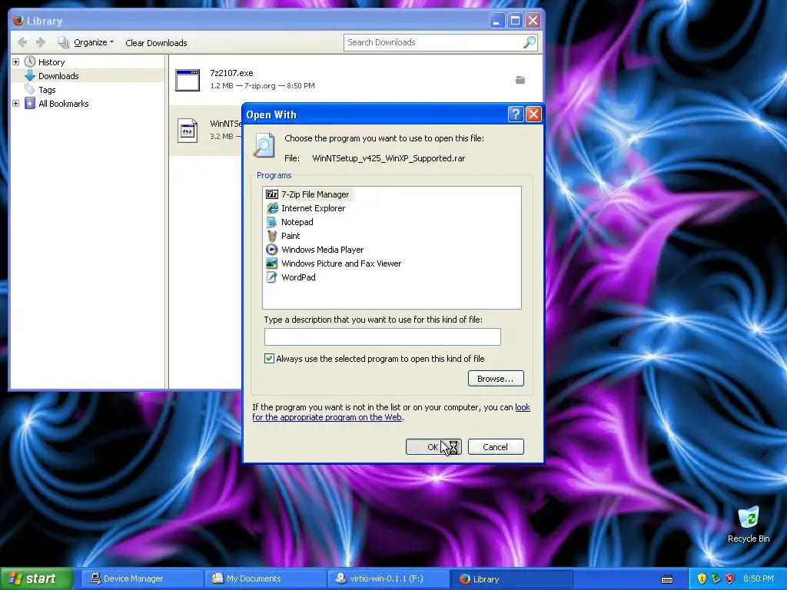Image resolution: width=787 pixels, height=590 pixels.
Task: Click the taskbar clock showing 8:50 PM
Action: 759,578
